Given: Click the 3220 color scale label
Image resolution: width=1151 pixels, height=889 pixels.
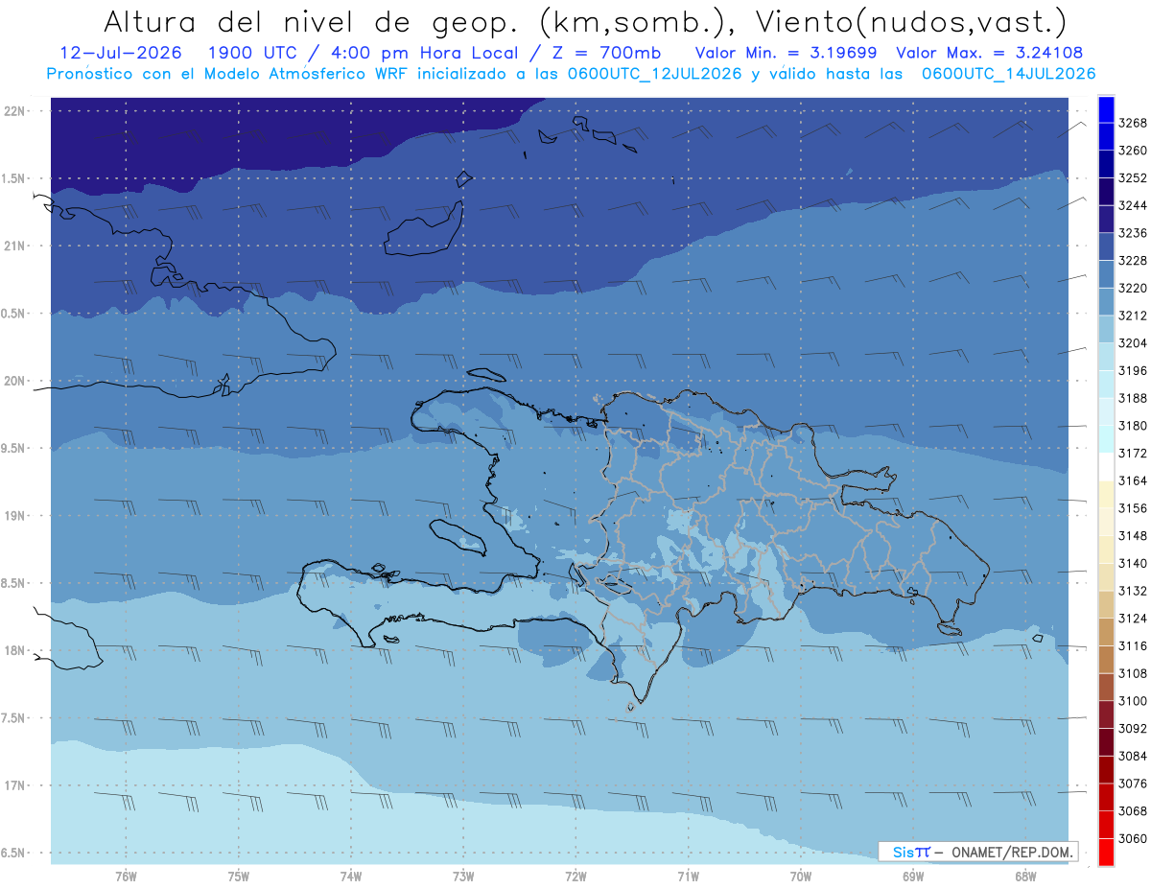Looking at the screenshot, I should [1133, 288].
